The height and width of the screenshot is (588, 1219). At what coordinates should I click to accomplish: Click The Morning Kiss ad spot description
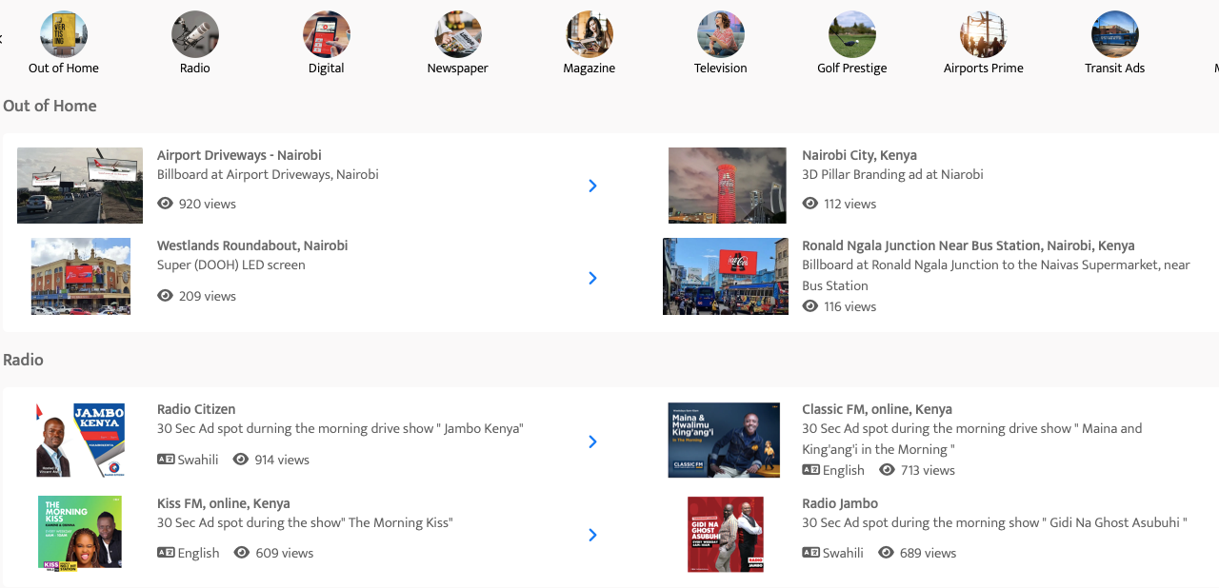305,523
